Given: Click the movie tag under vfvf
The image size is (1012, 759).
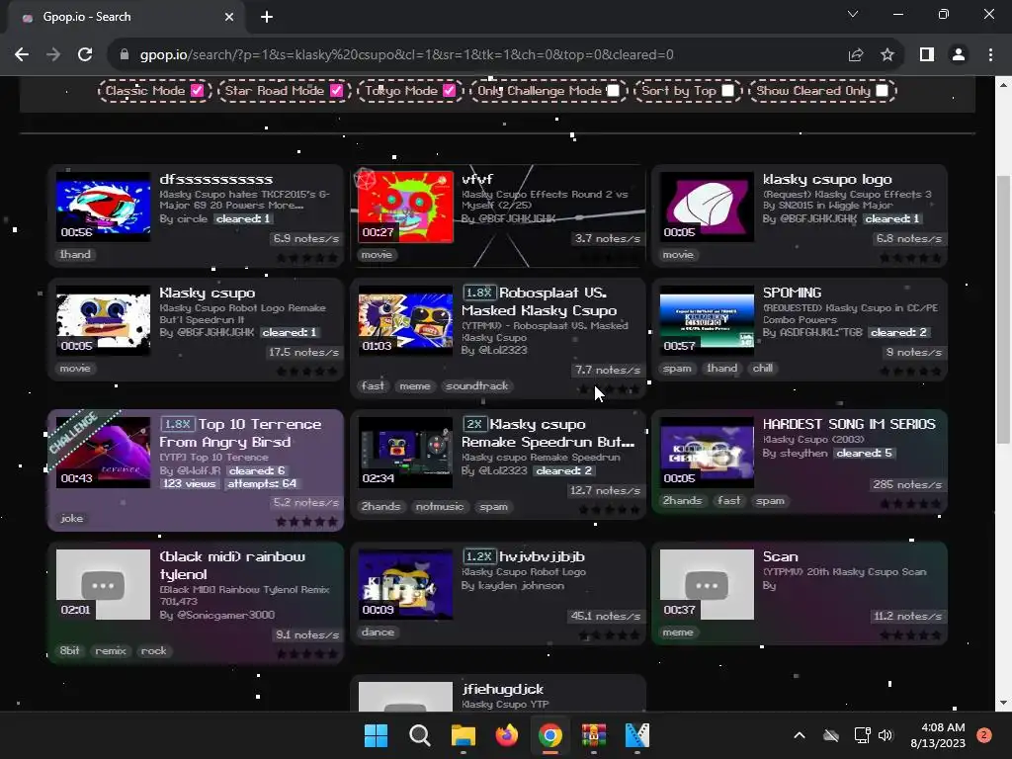Looking at the screenshot, I should [377, 254].
